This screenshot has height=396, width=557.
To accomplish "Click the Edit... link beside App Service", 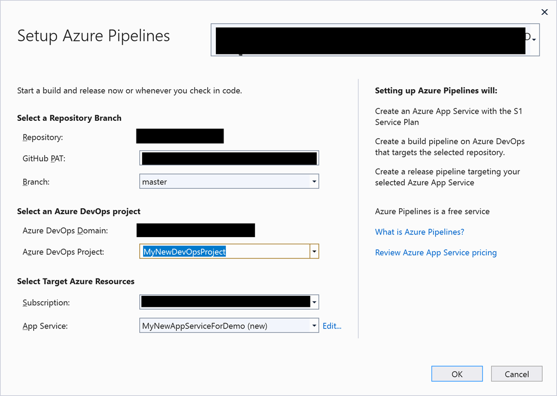I will pyautogui.click(x=332, y=326).
